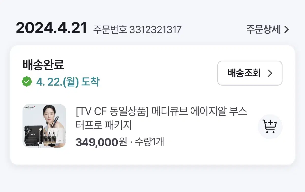Image resolution: width=305 pixels, height=192 pixels.
Task: Click the order date 2024.4.21 heading
Action: pos(52,28)
